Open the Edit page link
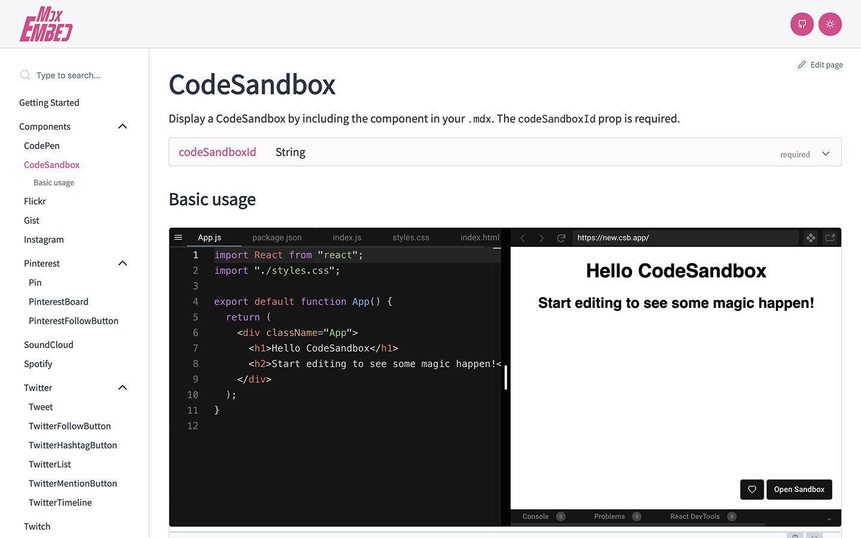This screenshot has width=861, height=538. 820,65
